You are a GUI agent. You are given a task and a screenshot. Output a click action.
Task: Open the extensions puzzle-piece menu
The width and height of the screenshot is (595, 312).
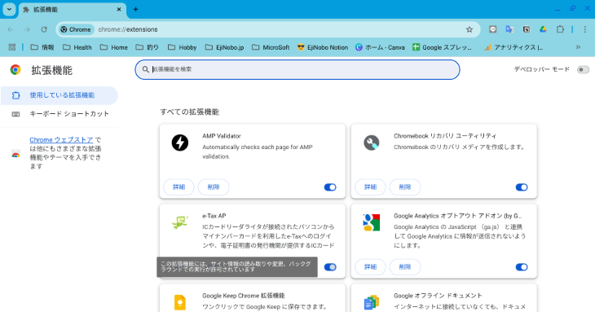pos(560,29)
